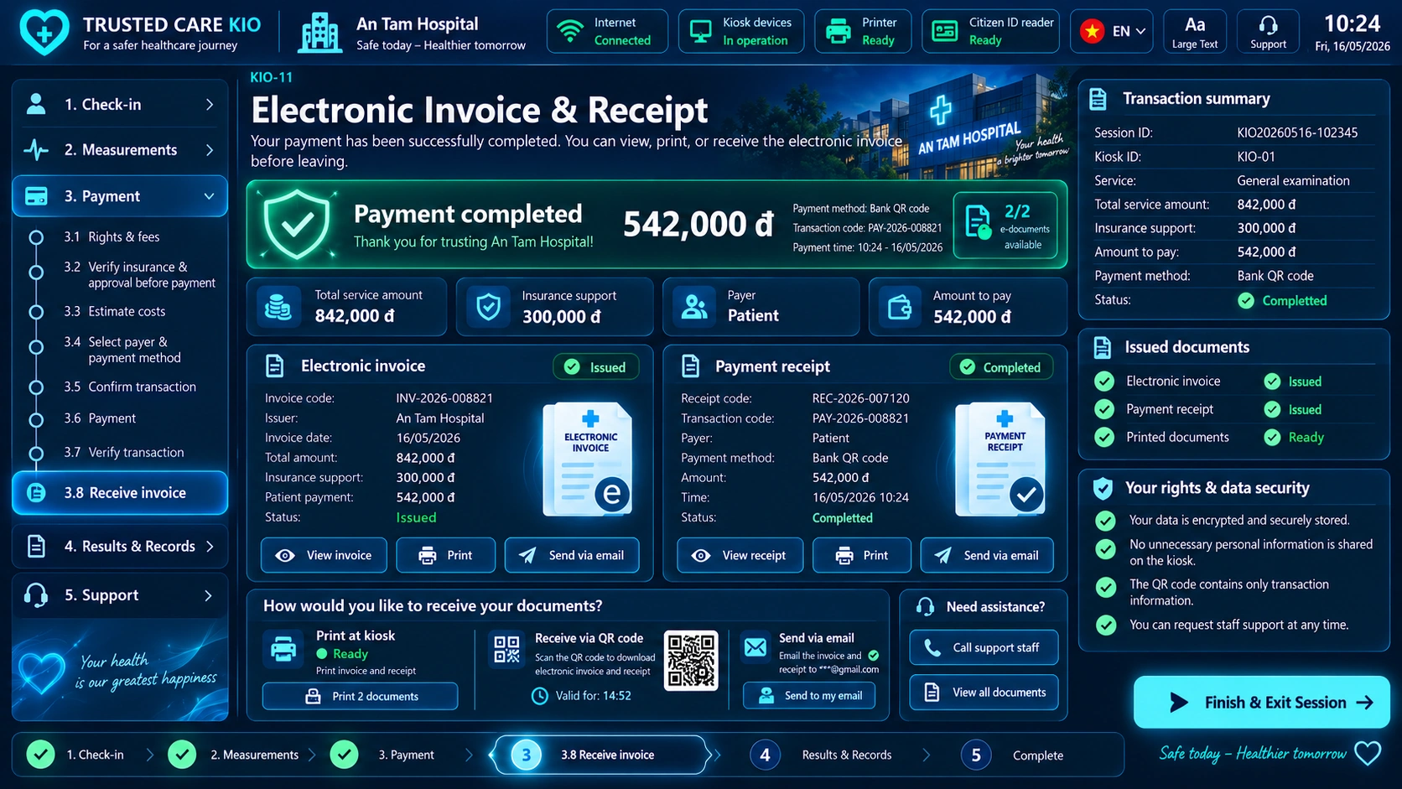This screenshot has height=789, width=1402.
Task: Click the small QR icon beside Receive via QR code
Action: [x=507, y=650]
